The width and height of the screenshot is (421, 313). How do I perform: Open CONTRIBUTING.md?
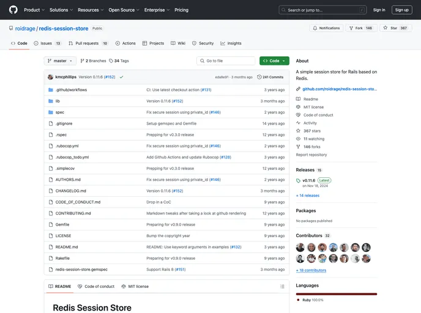pyautogui.click(x=73, y=213)
